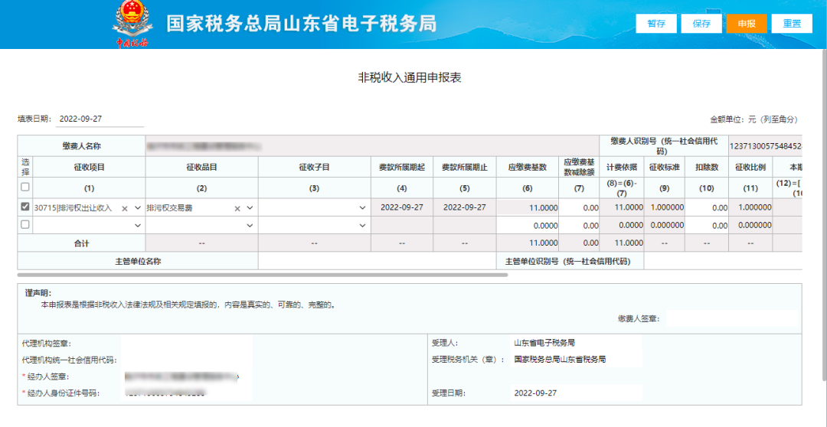Click the 扣除数 0.00 field in second row
827x427 pixels.
[708, 225]
